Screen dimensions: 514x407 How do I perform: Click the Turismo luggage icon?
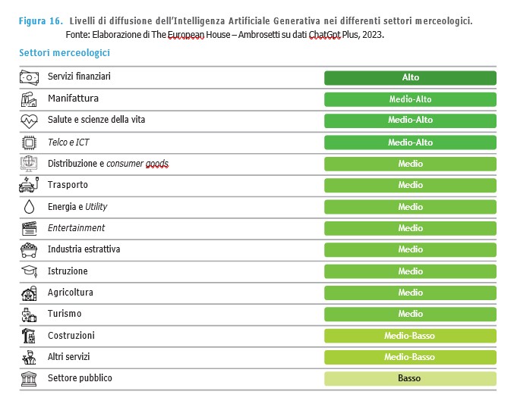coord(29,314)
